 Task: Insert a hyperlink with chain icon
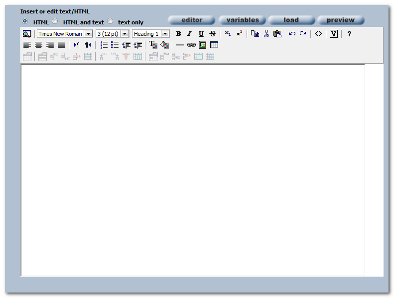coord(191,45)
